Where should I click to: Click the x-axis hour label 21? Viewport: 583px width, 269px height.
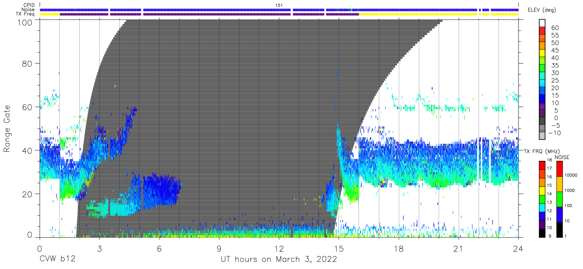pyautogui.click(x=459, y=249)
